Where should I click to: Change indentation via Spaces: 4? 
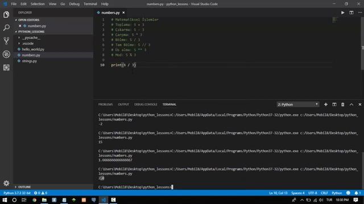[298, 193]
